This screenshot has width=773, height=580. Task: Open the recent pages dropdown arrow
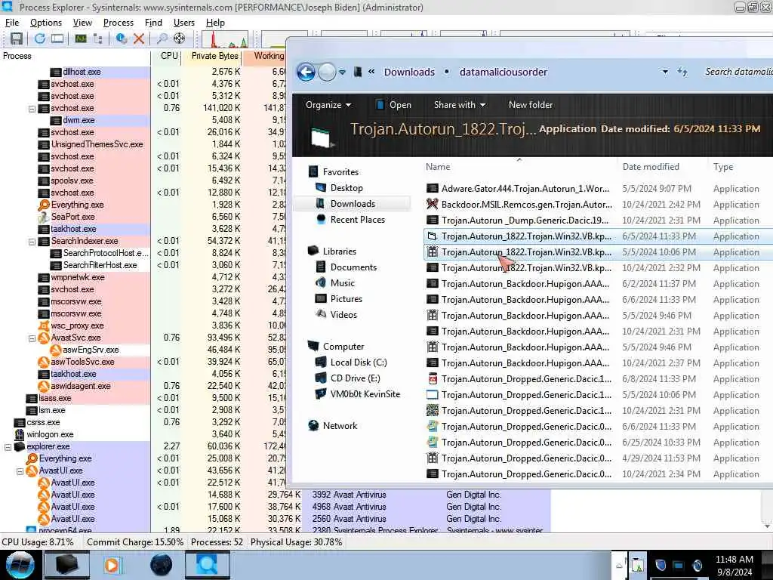tap(343, 72)
